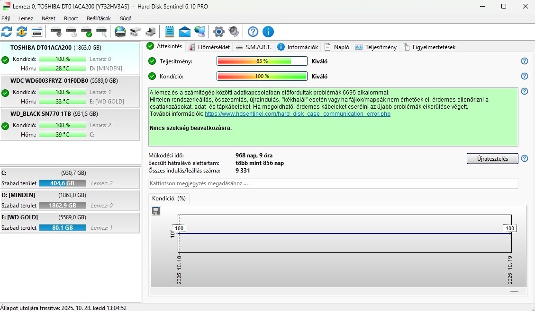
Task: Click the disk with clock toolbar icon
Action: pyautogui.click(x=71, y=32)
